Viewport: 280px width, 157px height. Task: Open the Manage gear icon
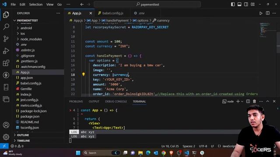click(6, 137)
